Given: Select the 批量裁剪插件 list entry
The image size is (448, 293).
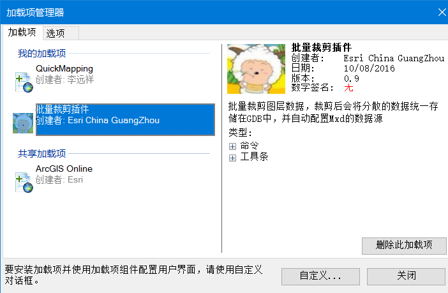Looking at the screenshot, I should 125,119.
